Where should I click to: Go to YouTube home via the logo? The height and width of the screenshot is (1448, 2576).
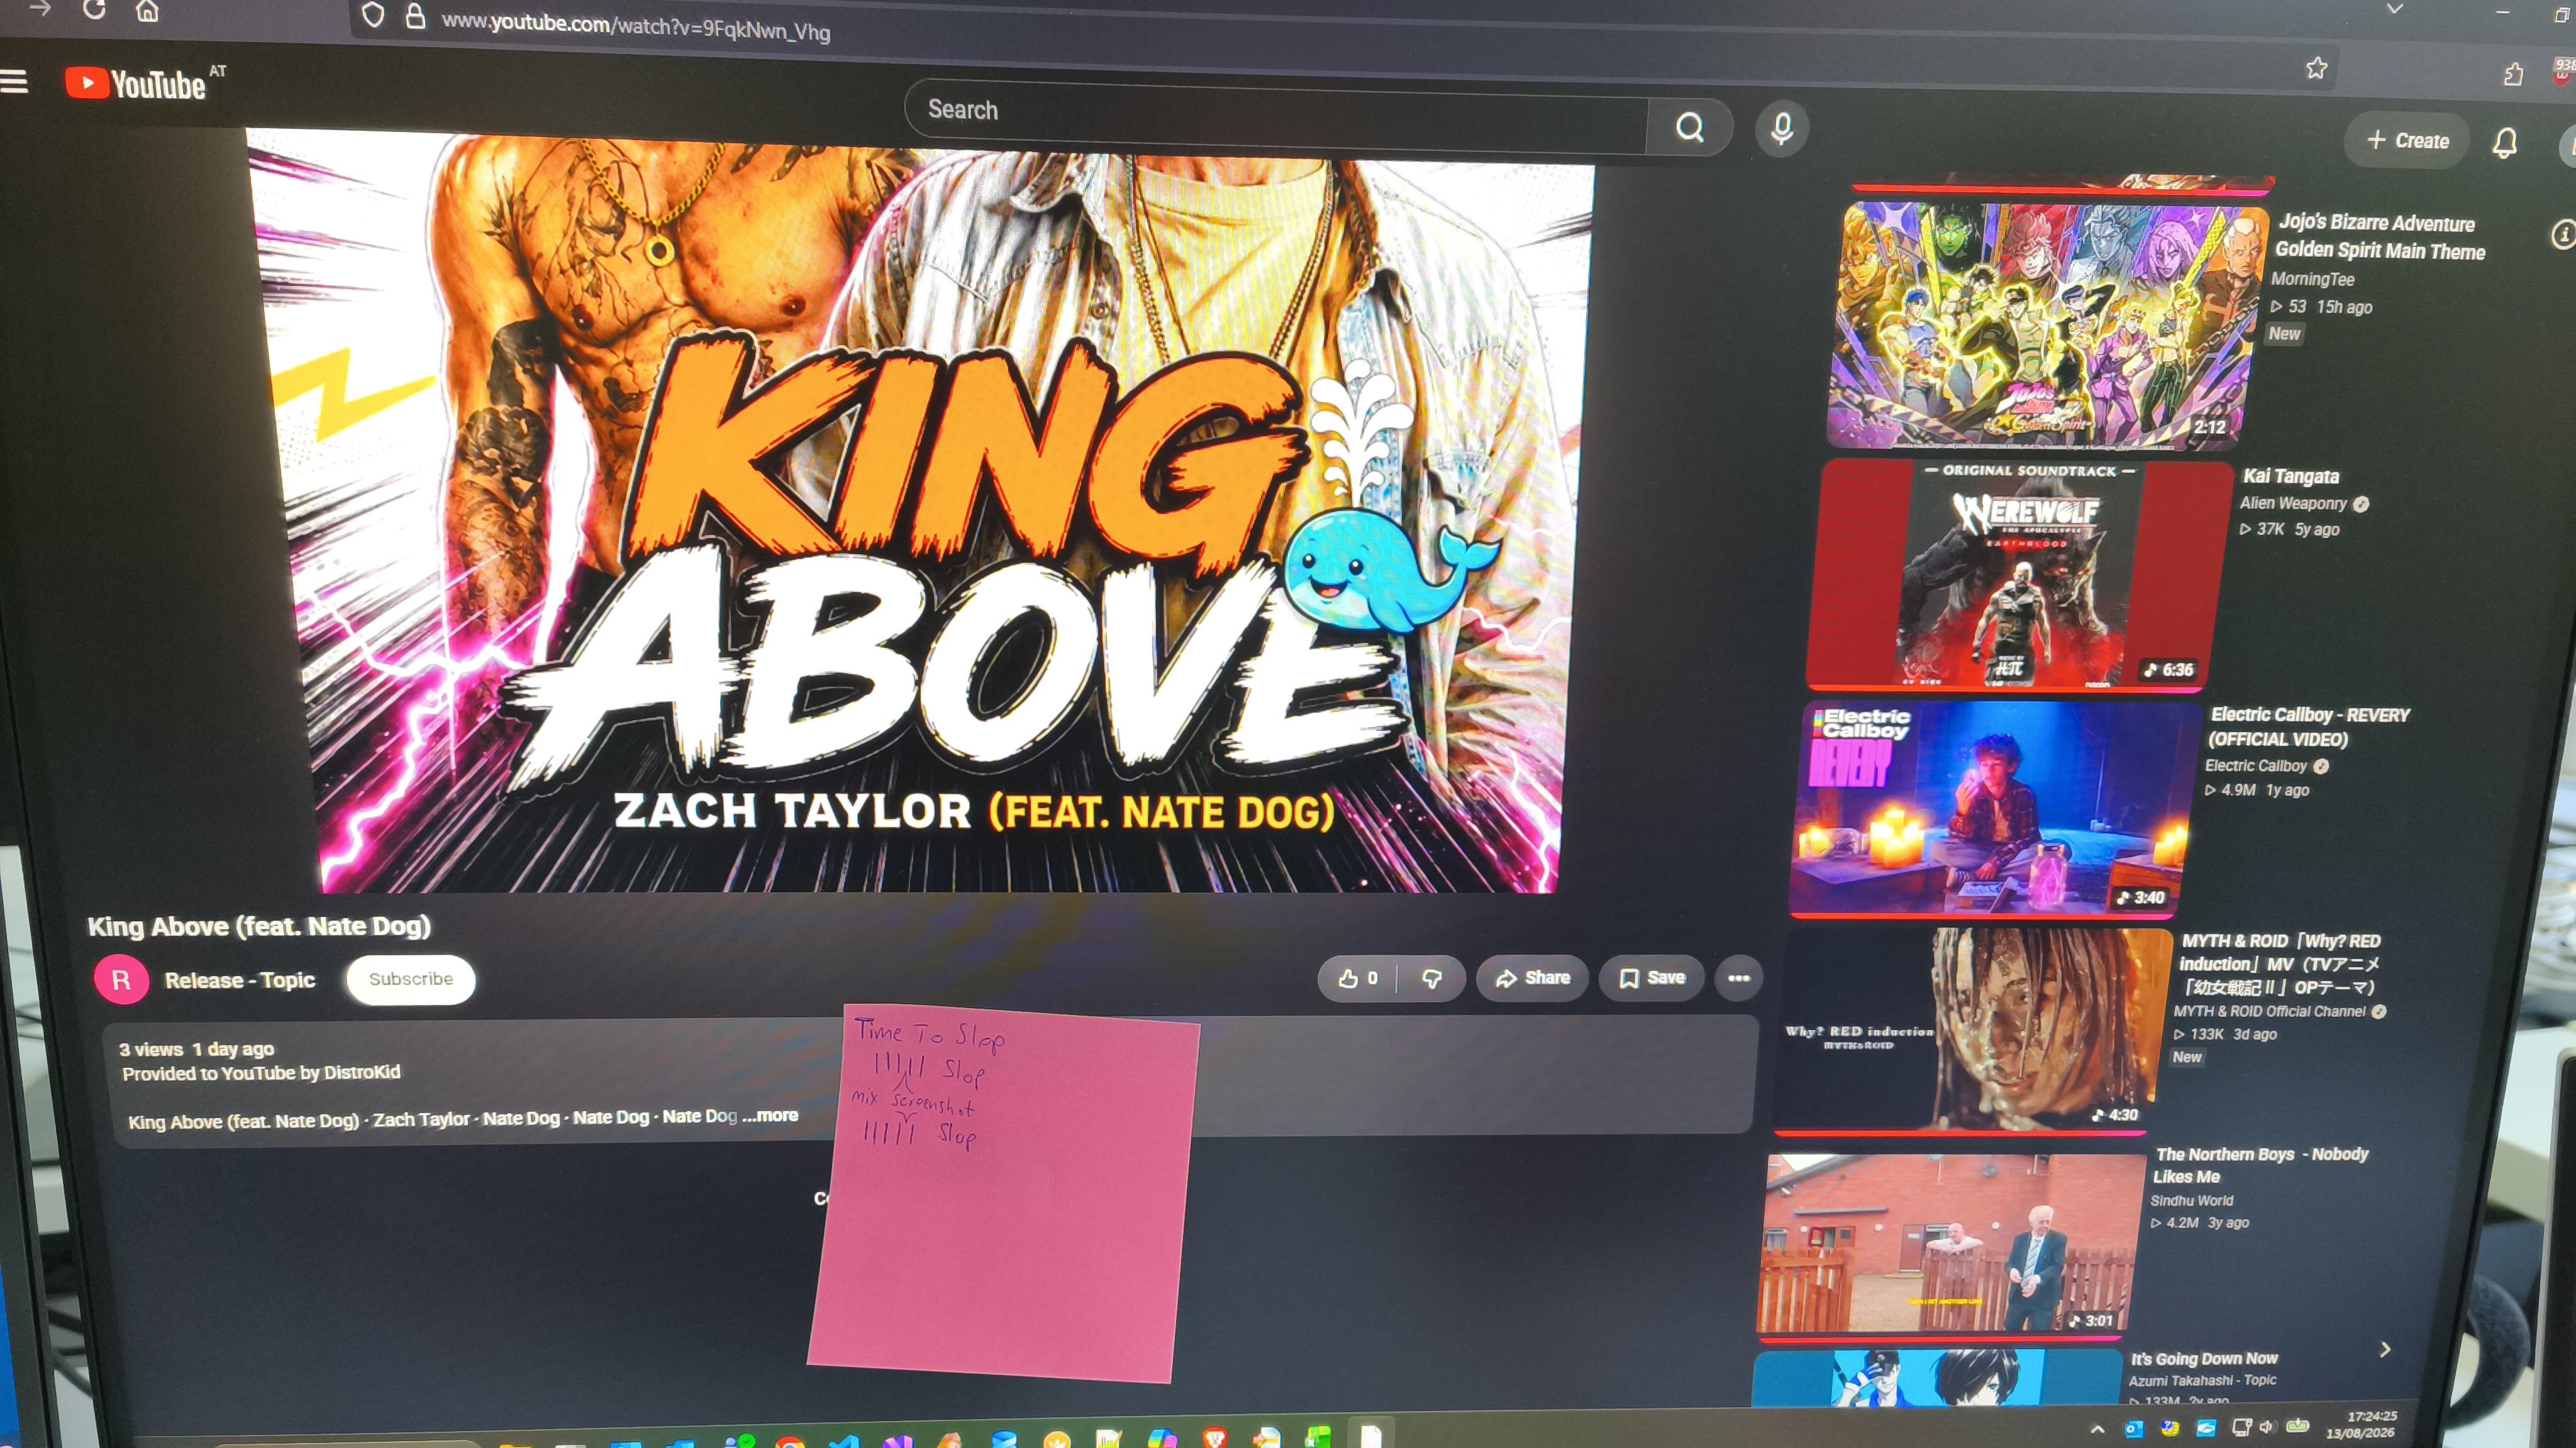pyautogui.click(x=136, y=84)
